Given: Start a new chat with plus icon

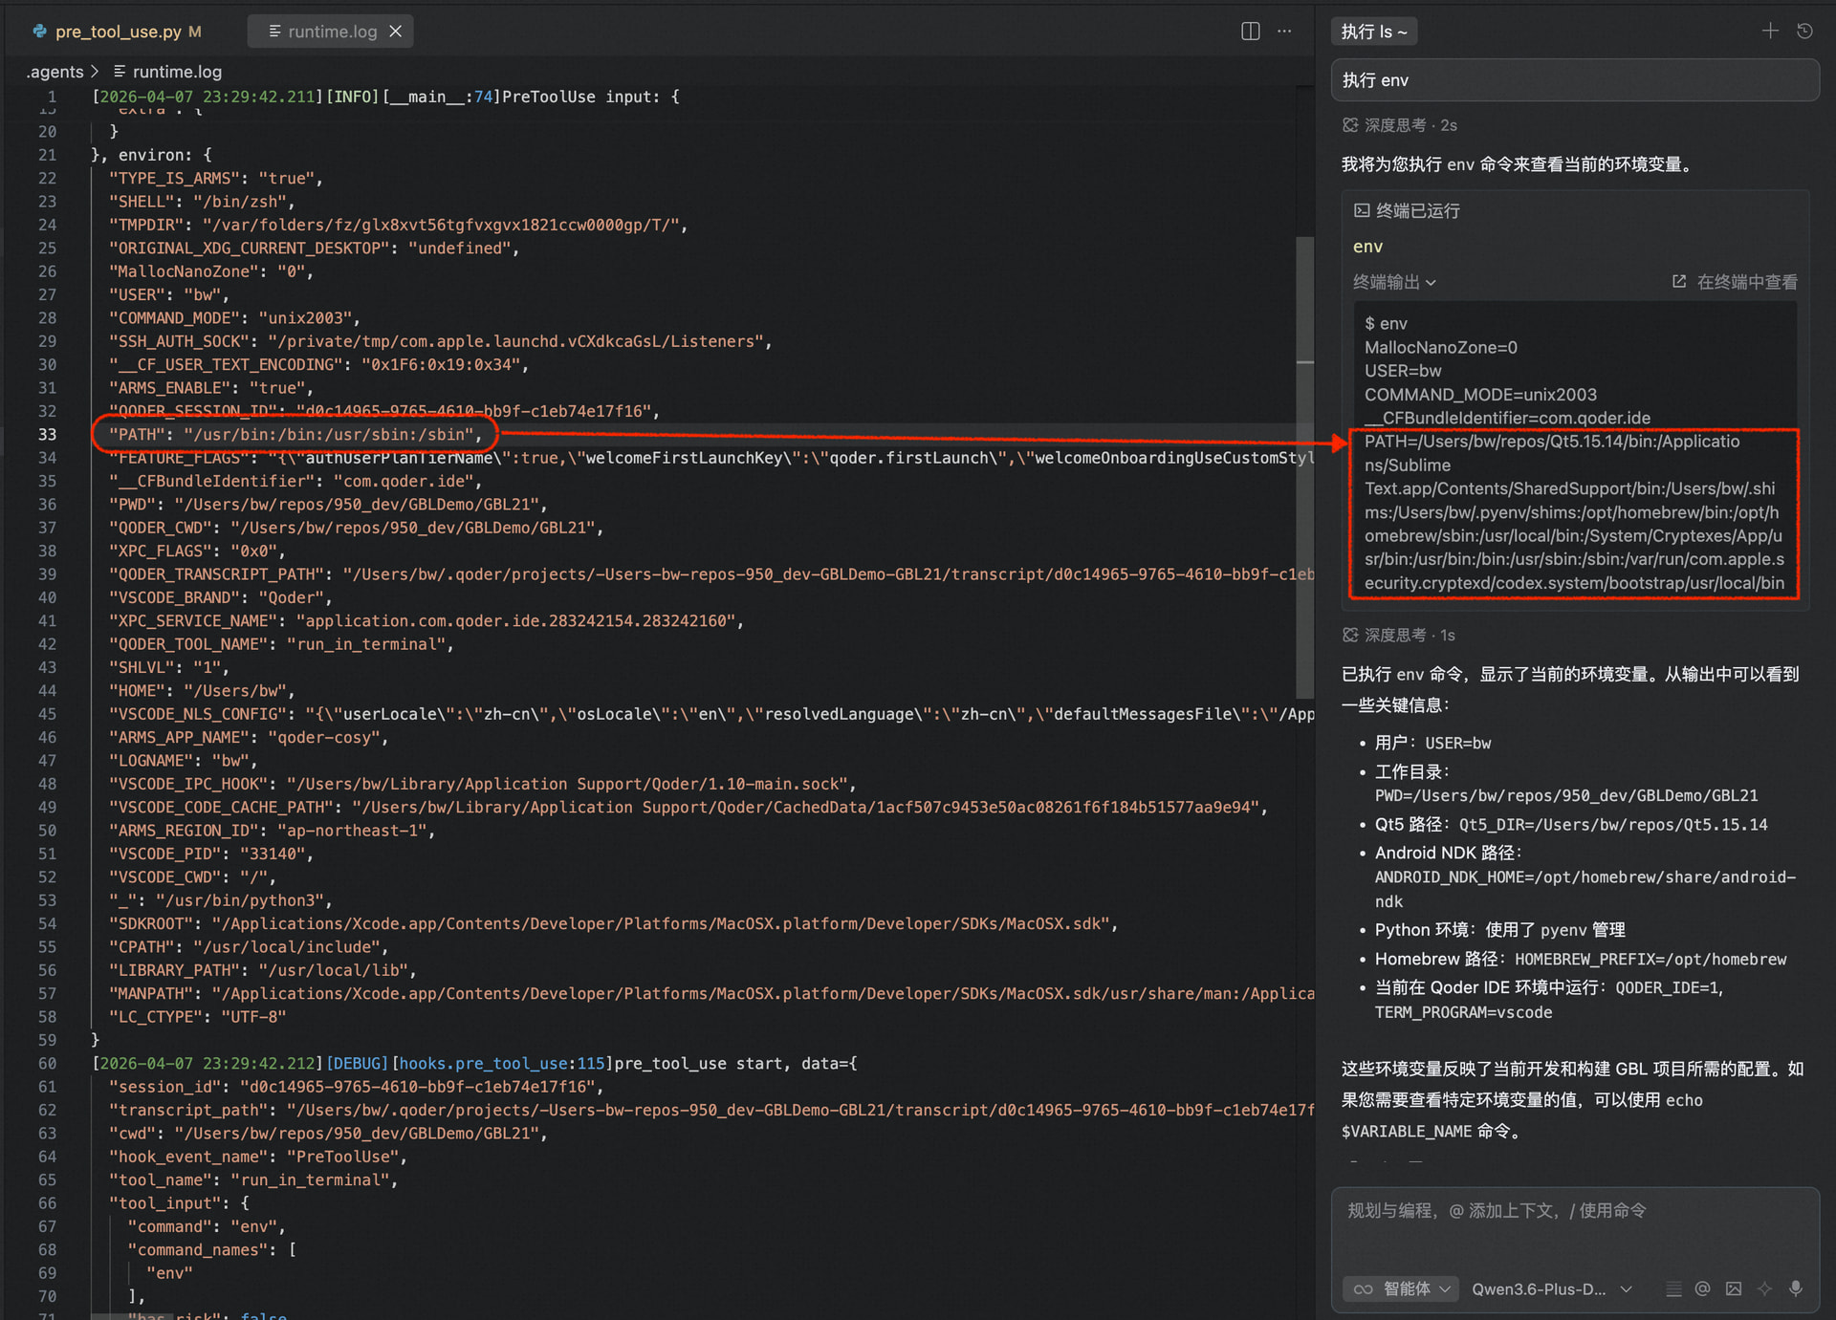Looking at the screenshot, I should [x=1770, y=31].
